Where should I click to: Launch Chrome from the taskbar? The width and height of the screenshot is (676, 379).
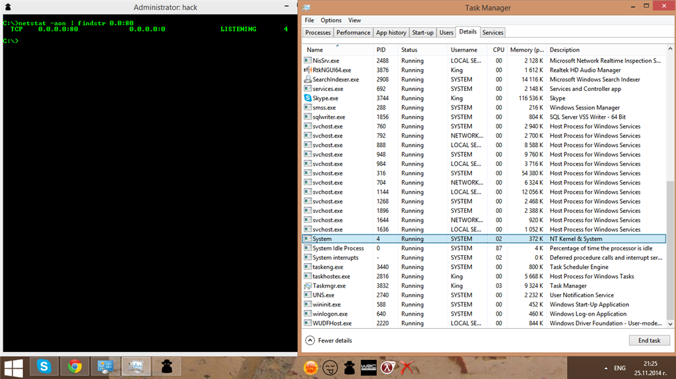click(x=75, y=366)
